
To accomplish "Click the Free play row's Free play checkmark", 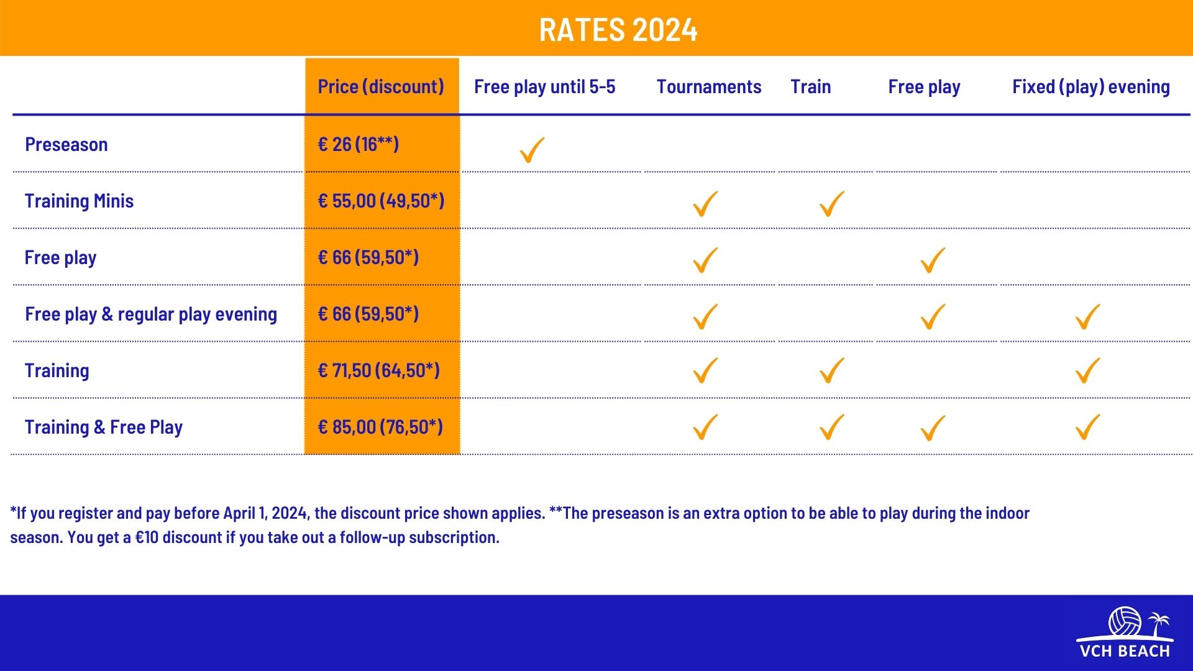I will [x=933, y=260].
